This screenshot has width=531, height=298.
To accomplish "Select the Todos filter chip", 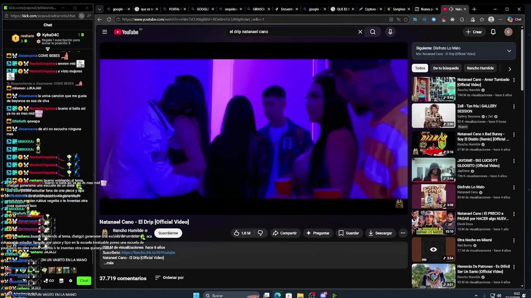I will pos(420,68).
